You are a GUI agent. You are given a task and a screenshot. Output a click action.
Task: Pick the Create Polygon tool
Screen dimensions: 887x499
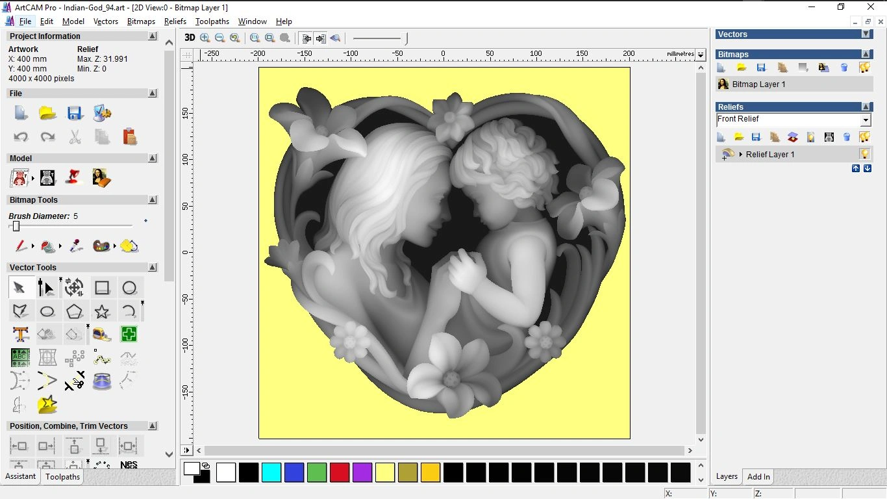point(74,311)
